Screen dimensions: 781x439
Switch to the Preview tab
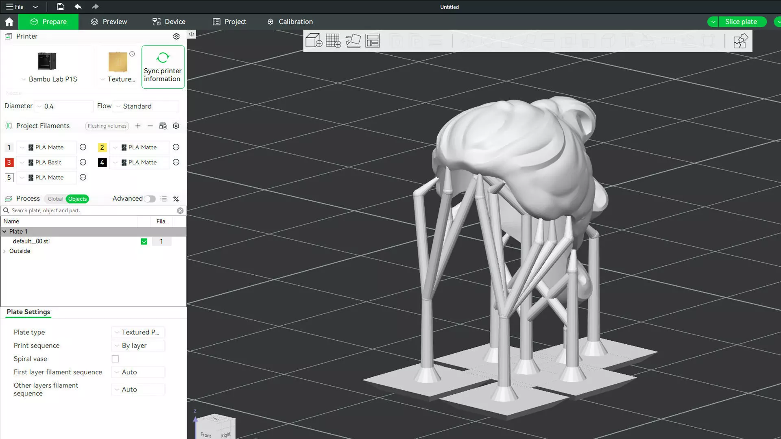click(x=109, y=22)
